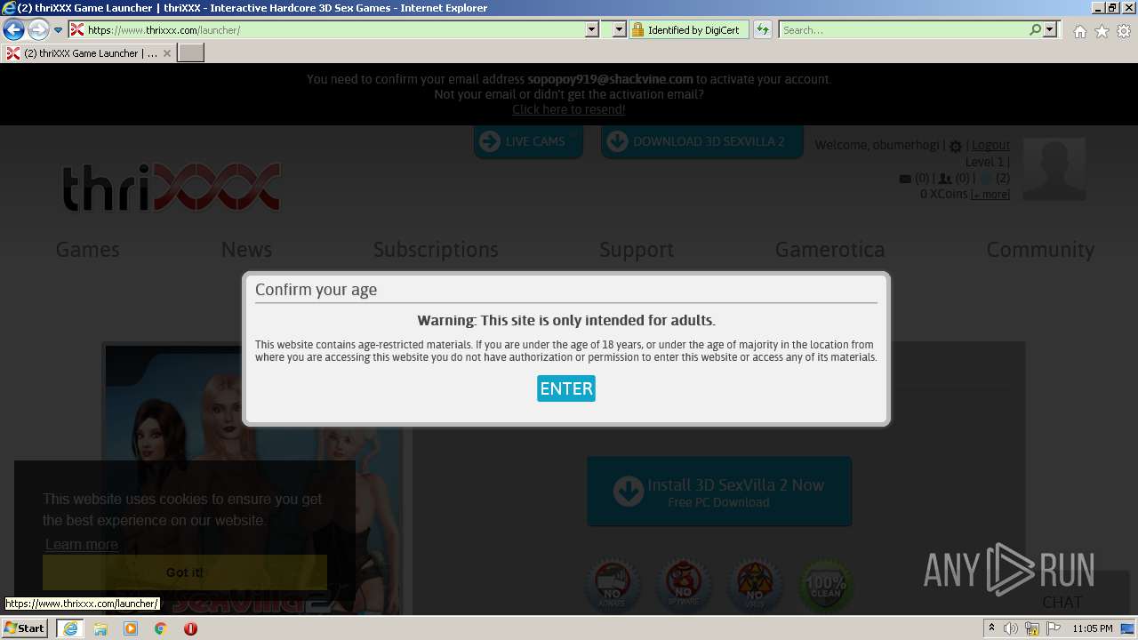Open Favorites star icon
Screen dimensions: 1138x640
click(x=1102, y=31)
